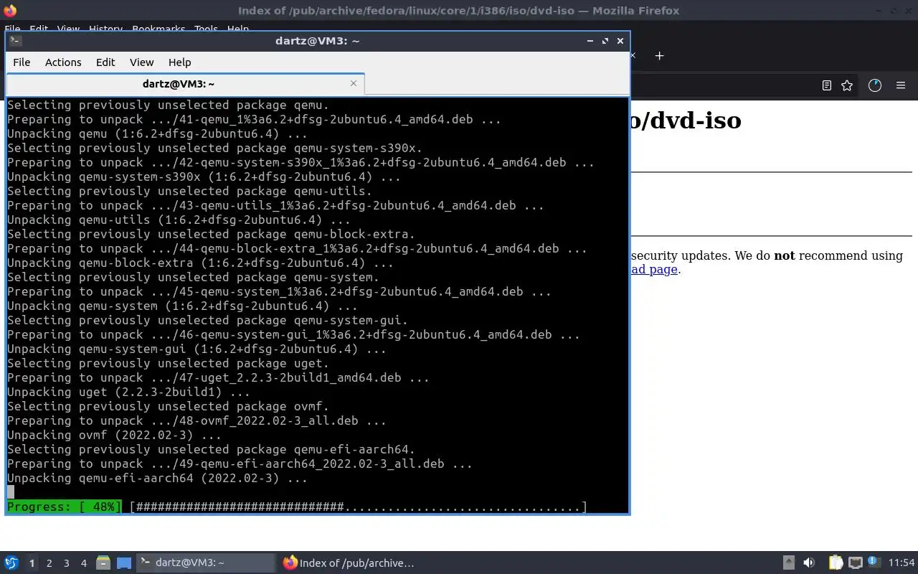Switch to virtual desktop 1
Viewport: 918px width, 574px height.
pyautogui.click(x=32, y=563)
